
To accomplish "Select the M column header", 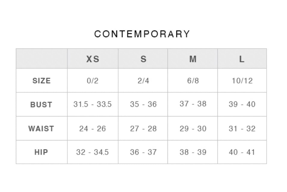I will click(x=193, y=59).
